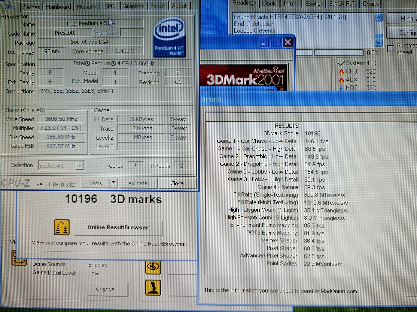Open the Bench tab in CPU-Z

point(158,6)
